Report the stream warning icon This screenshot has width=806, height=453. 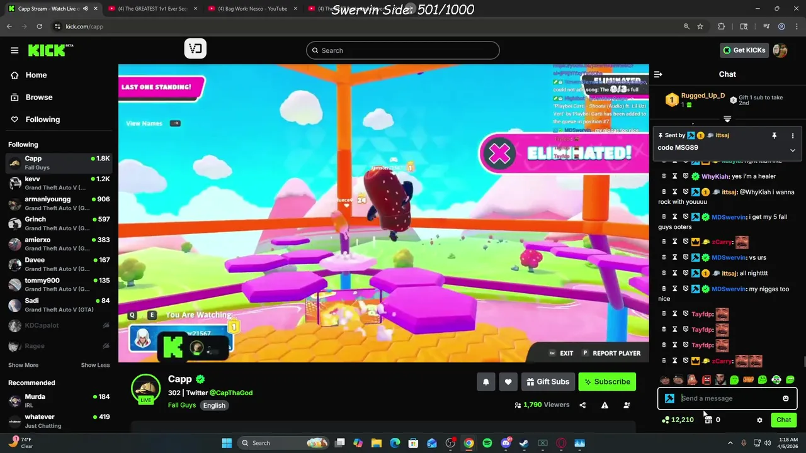pyautogui.click(x=604, y=405)
